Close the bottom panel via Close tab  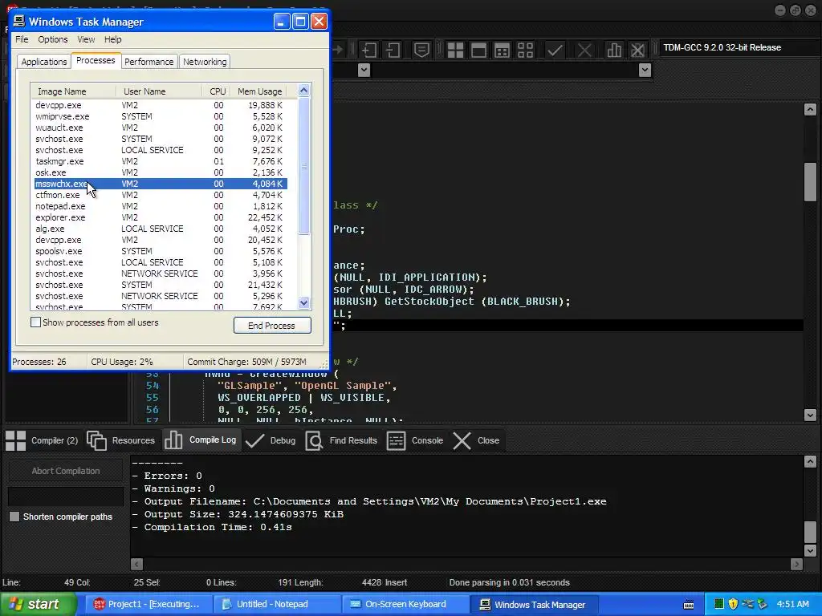pyautogui.click(x=476, y=440)
